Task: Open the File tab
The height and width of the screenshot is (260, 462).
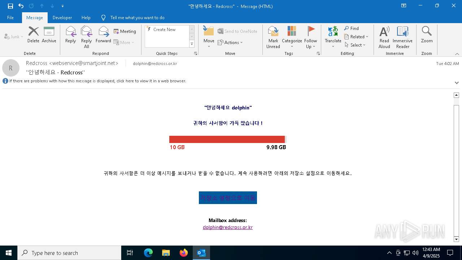Action: (10, 18)
